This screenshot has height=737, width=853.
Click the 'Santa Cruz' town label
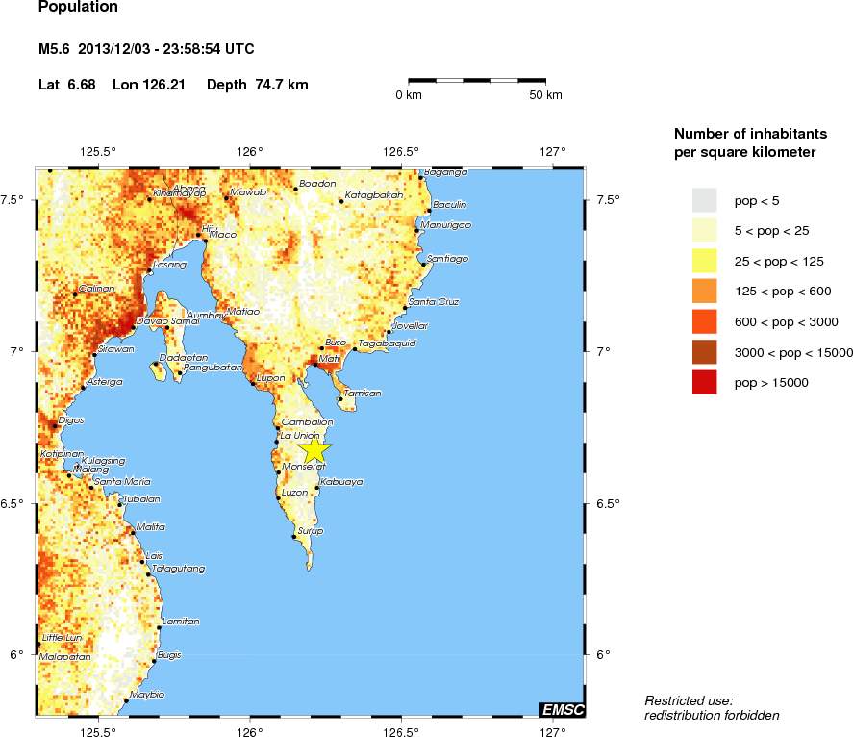(434, 301)
